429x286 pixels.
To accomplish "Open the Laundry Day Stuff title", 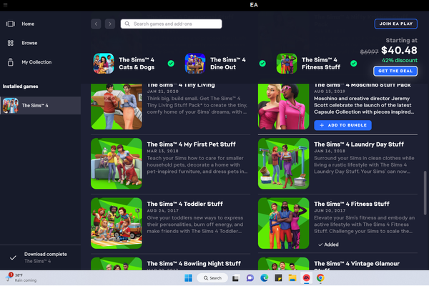I will point(359,144).
